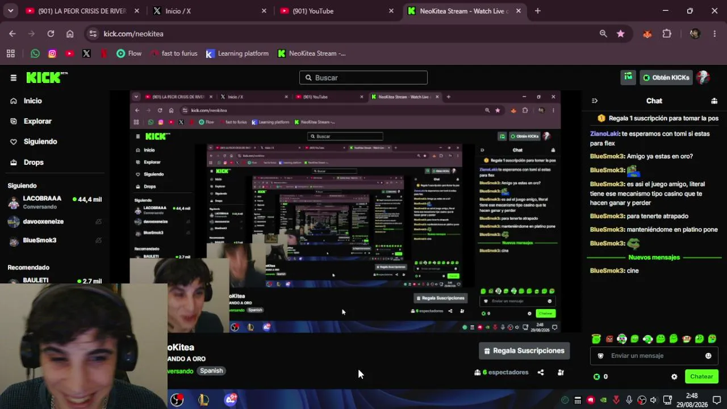Open the Instagram bookmark

point(52,53)
